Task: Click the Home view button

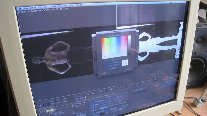Action: pos(52,101)
